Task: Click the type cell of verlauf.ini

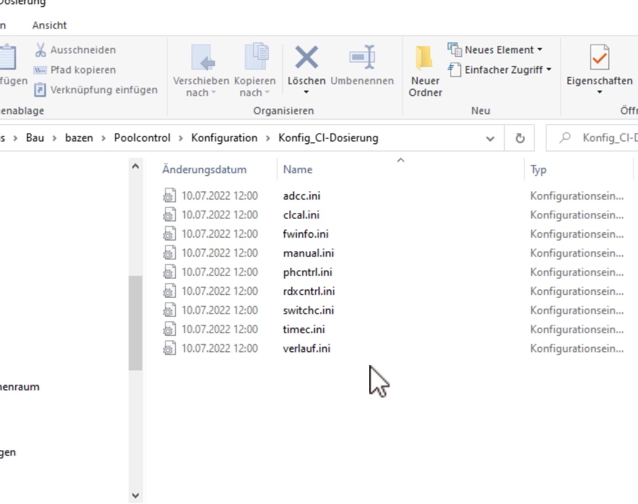Action: 577,349
